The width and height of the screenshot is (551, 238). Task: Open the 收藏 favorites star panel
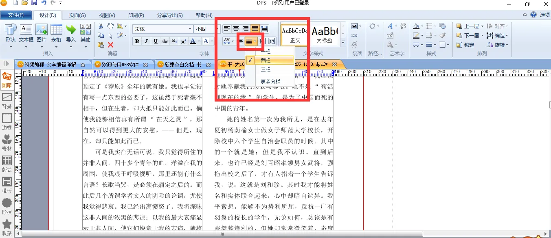pos(7,227)
